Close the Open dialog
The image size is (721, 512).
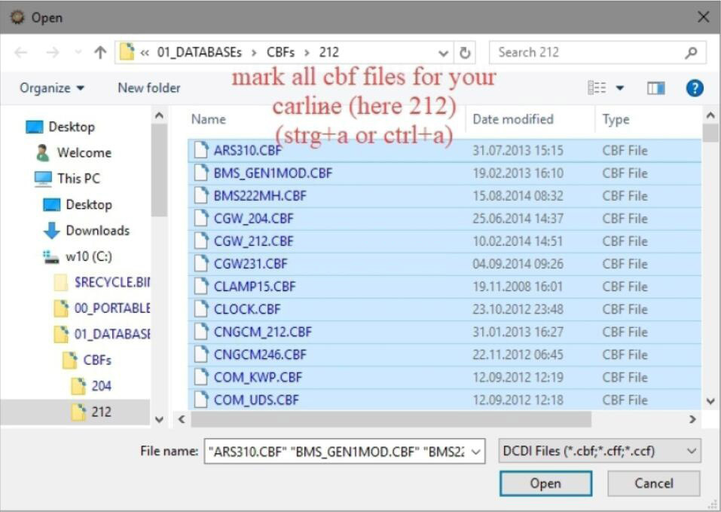point(703,17)
